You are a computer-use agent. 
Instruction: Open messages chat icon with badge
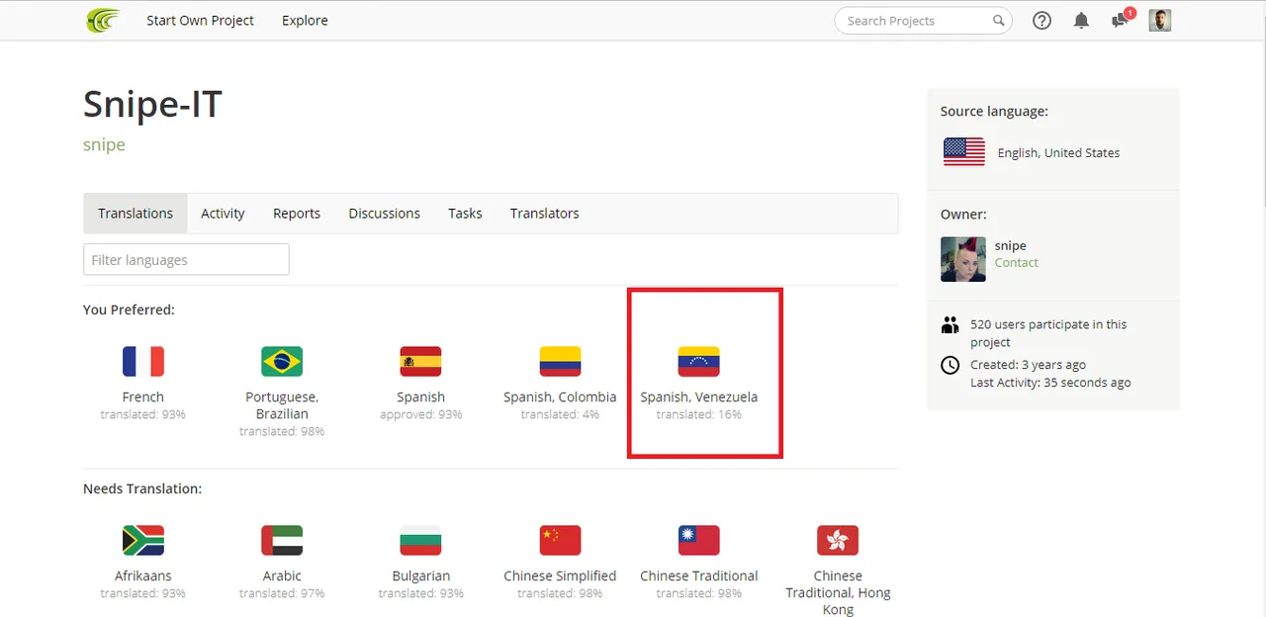[x=1122, y=19]
